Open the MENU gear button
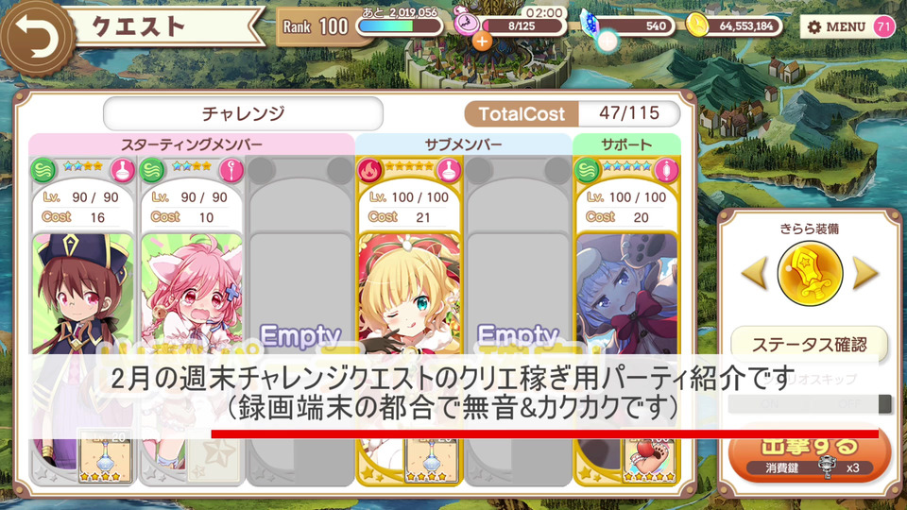 point(836,26)
